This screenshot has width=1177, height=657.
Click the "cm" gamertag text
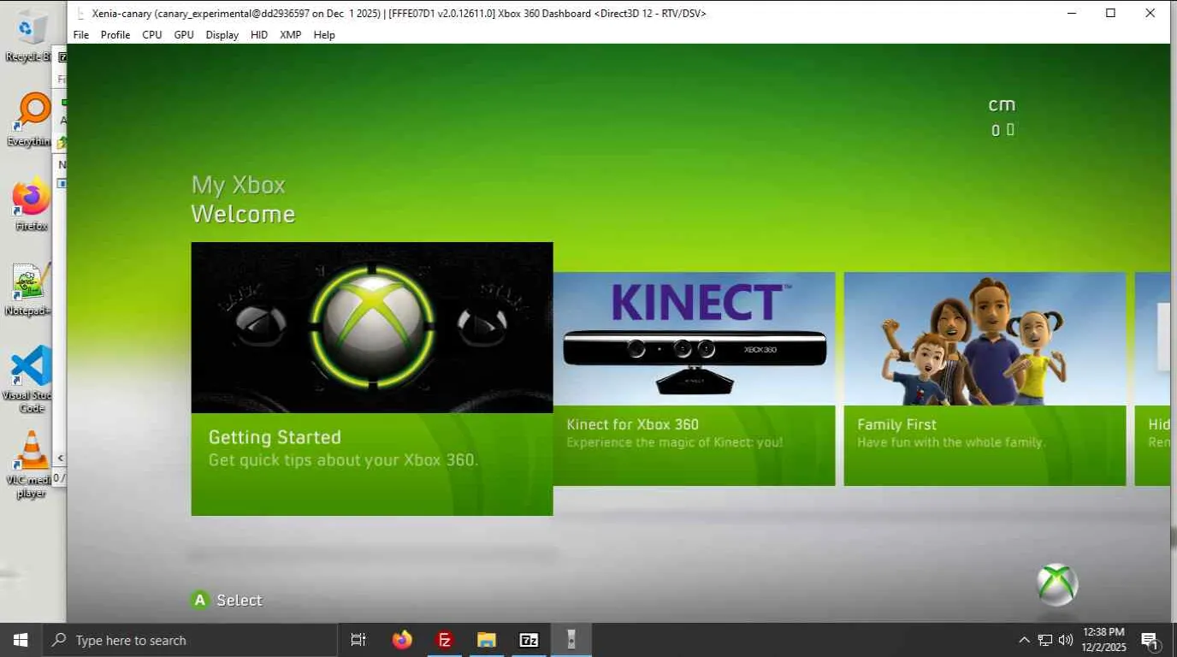pos(1002,104)
